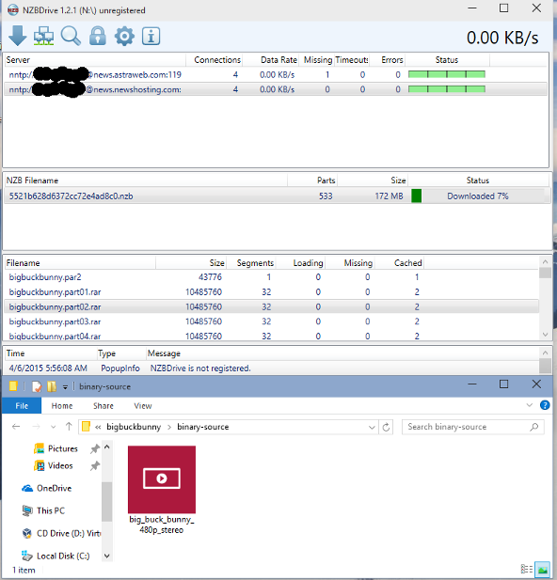The image size is (557, 580).
Task: Click the search magnifier in Explorer
Action: [534, 427]
